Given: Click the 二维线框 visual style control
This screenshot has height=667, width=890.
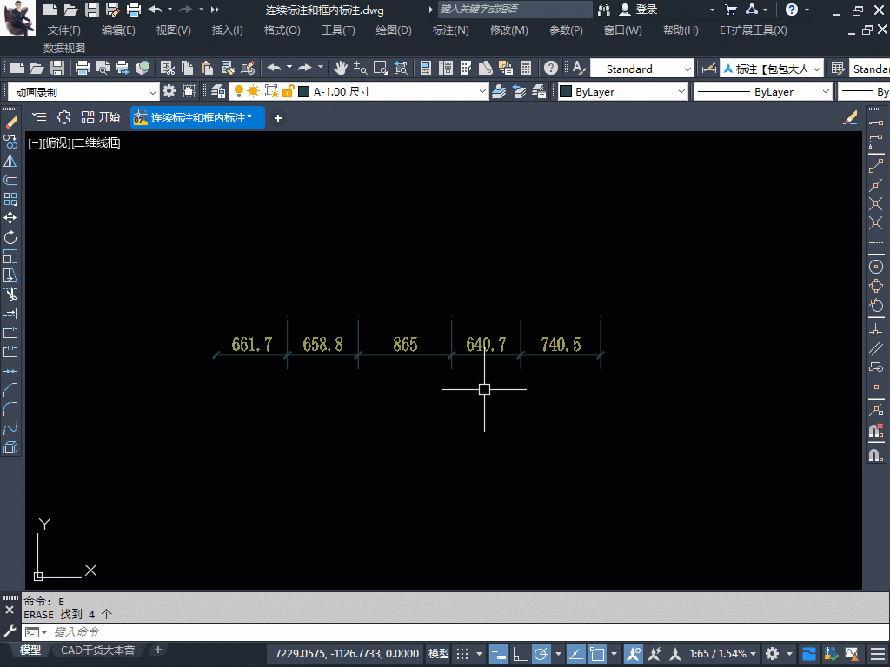Looking at the screenshot, I should click(x=96, y=143).
